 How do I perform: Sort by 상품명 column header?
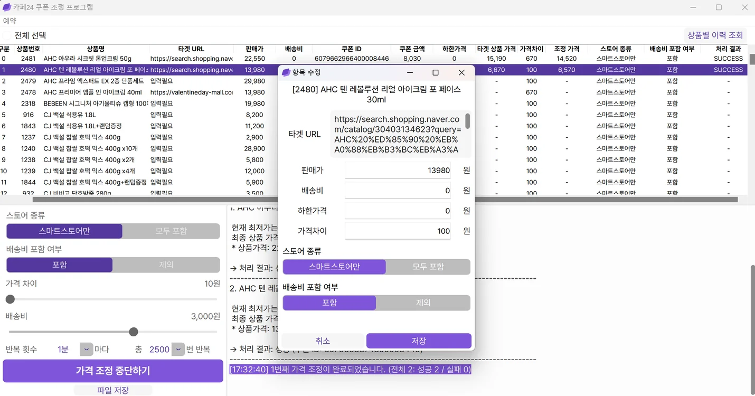[95, 49]
